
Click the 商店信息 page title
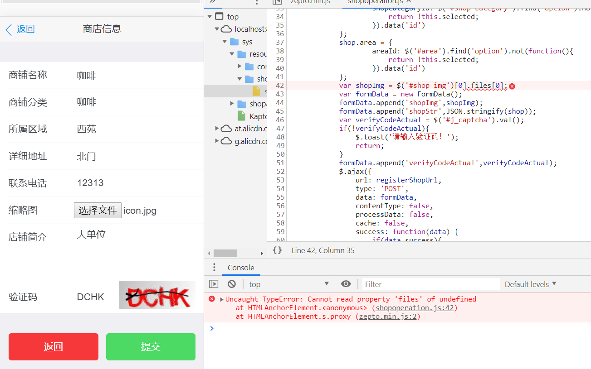click(102, 29)
